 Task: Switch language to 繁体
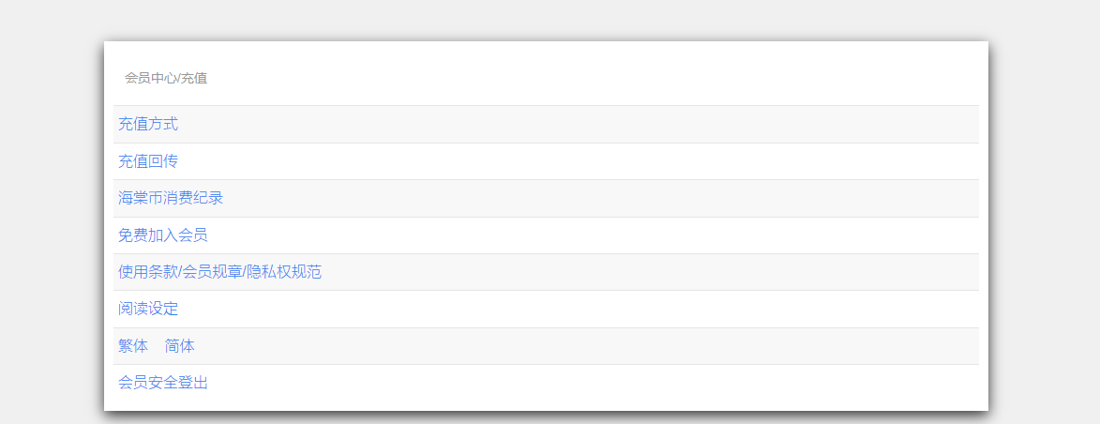click(133, 346)
